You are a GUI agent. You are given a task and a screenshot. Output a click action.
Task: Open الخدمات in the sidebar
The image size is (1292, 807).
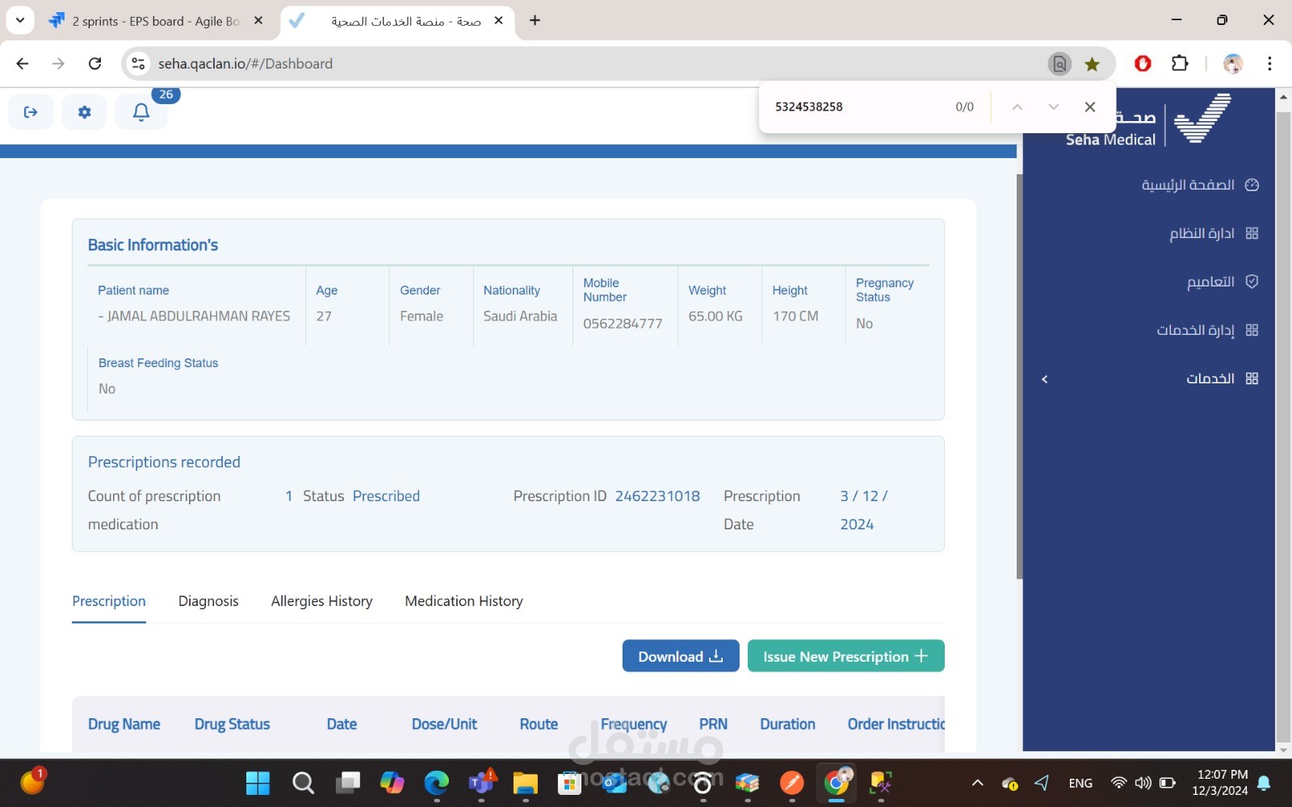pyautogui.click(x=1222, y=378)
